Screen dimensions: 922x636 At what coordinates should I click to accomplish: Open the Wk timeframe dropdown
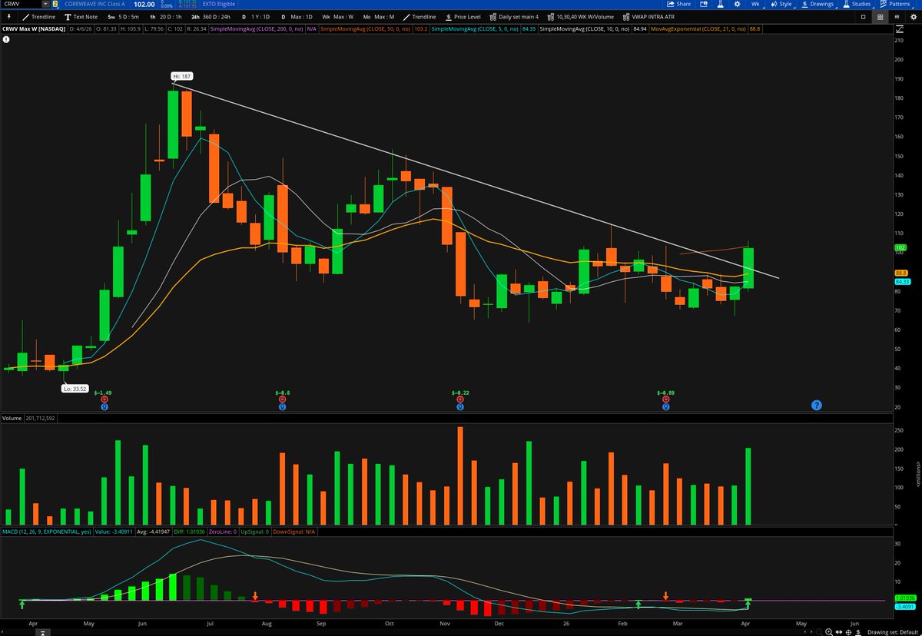[756, 4]
